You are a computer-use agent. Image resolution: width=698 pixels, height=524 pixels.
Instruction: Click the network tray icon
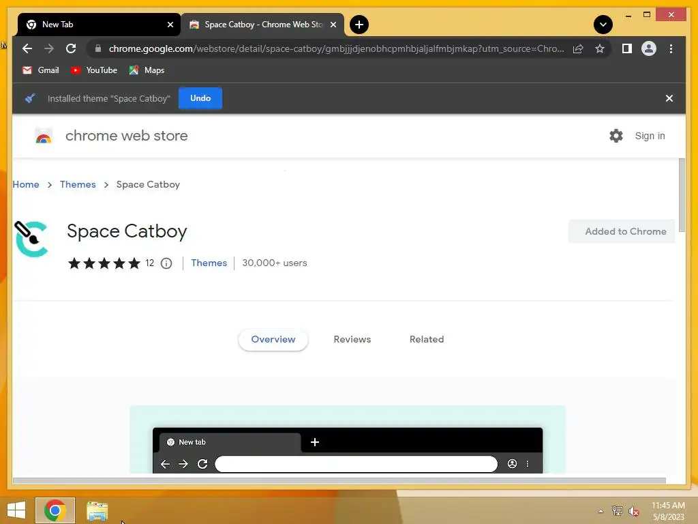(618, 511)
